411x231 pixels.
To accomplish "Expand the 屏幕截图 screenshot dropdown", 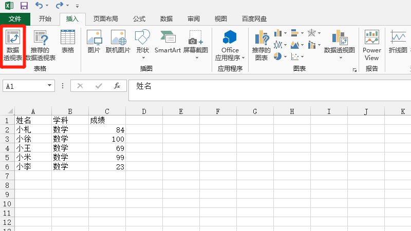I will point(196,57).
